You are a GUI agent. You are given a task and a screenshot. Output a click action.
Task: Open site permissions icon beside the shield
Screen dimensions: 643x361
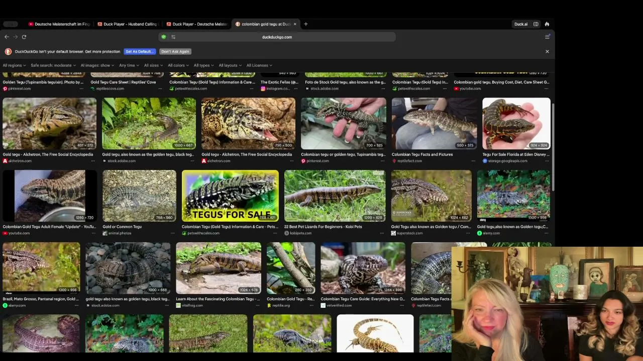[173, 37]
